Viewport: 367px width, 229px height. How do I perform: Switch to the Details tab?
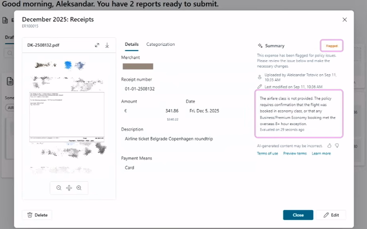click(132, 44)
